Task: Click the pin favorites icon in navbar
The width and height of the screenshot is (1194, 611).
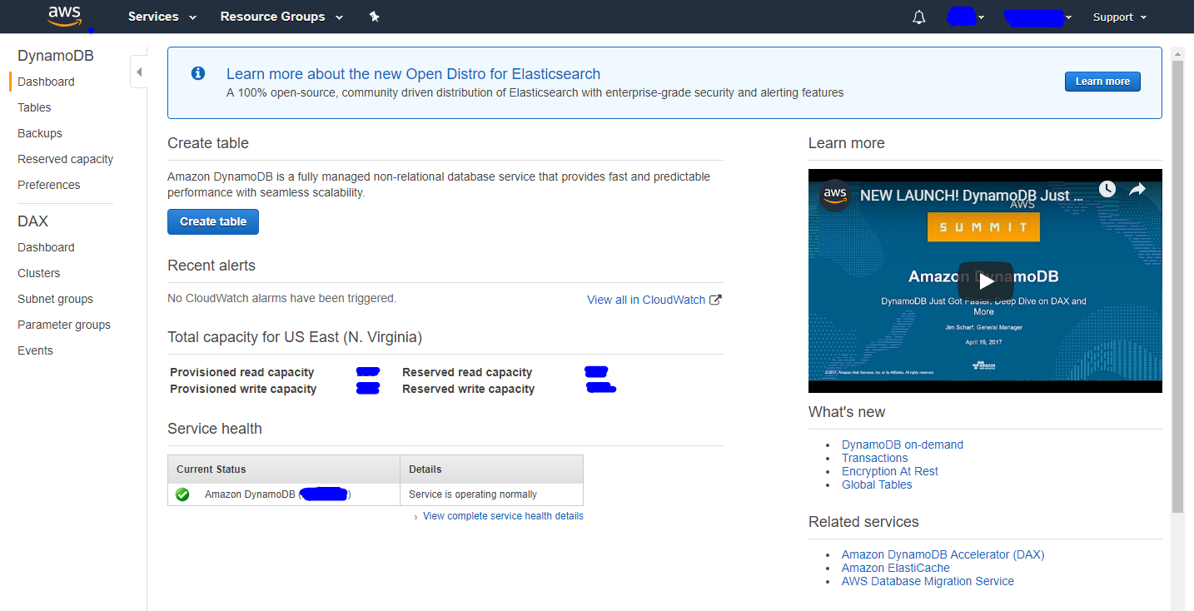Action: click(374, 16)
